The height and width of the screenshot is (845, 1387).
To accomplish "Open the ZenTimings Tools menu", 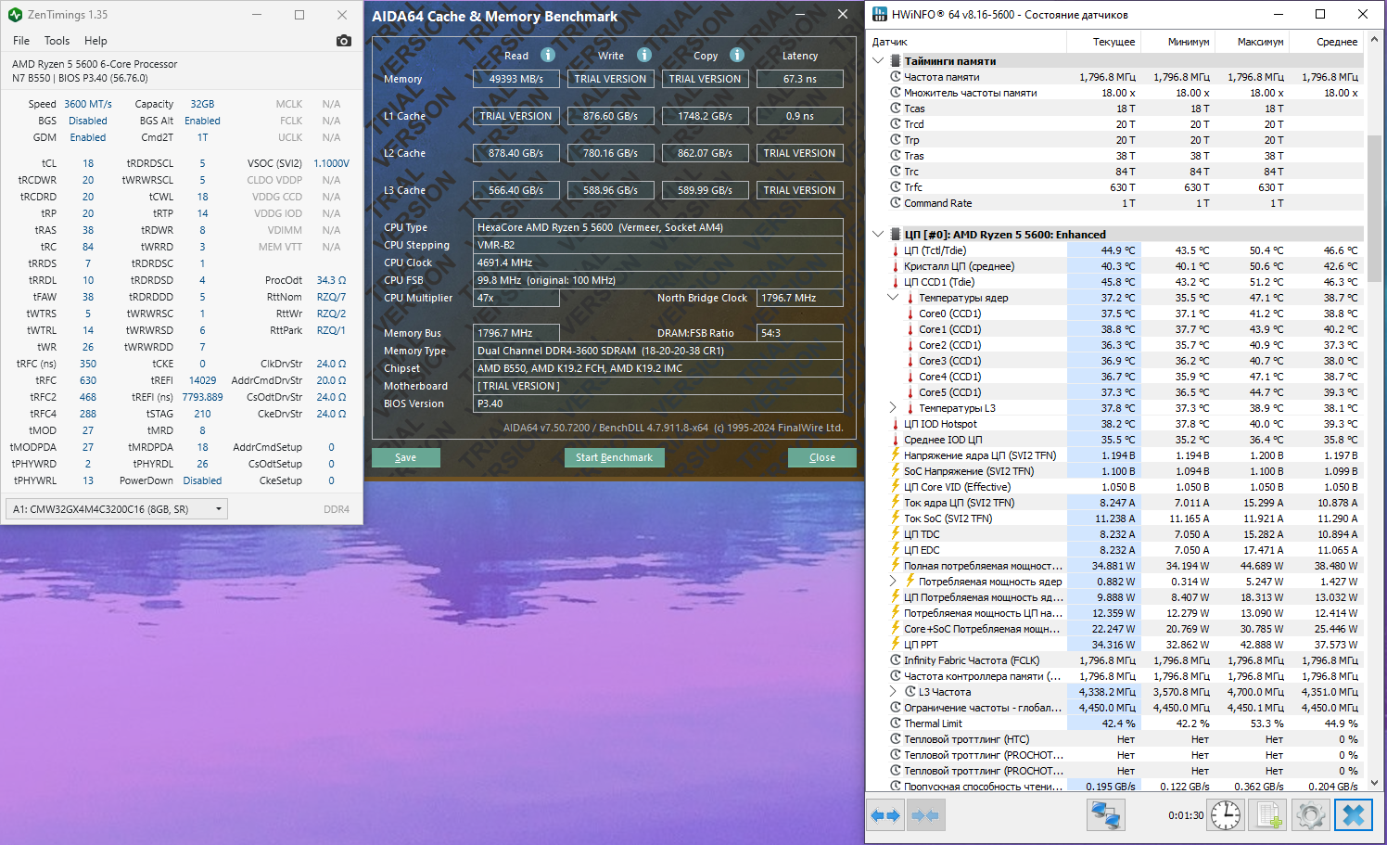I will pyautogui.click(x=57, y=41).
